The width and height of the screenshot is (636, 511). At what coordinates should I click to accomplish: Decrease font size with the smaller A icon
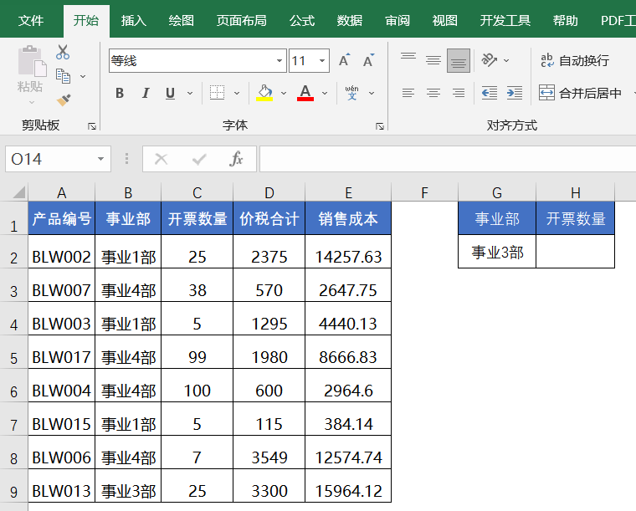point(369,60)
